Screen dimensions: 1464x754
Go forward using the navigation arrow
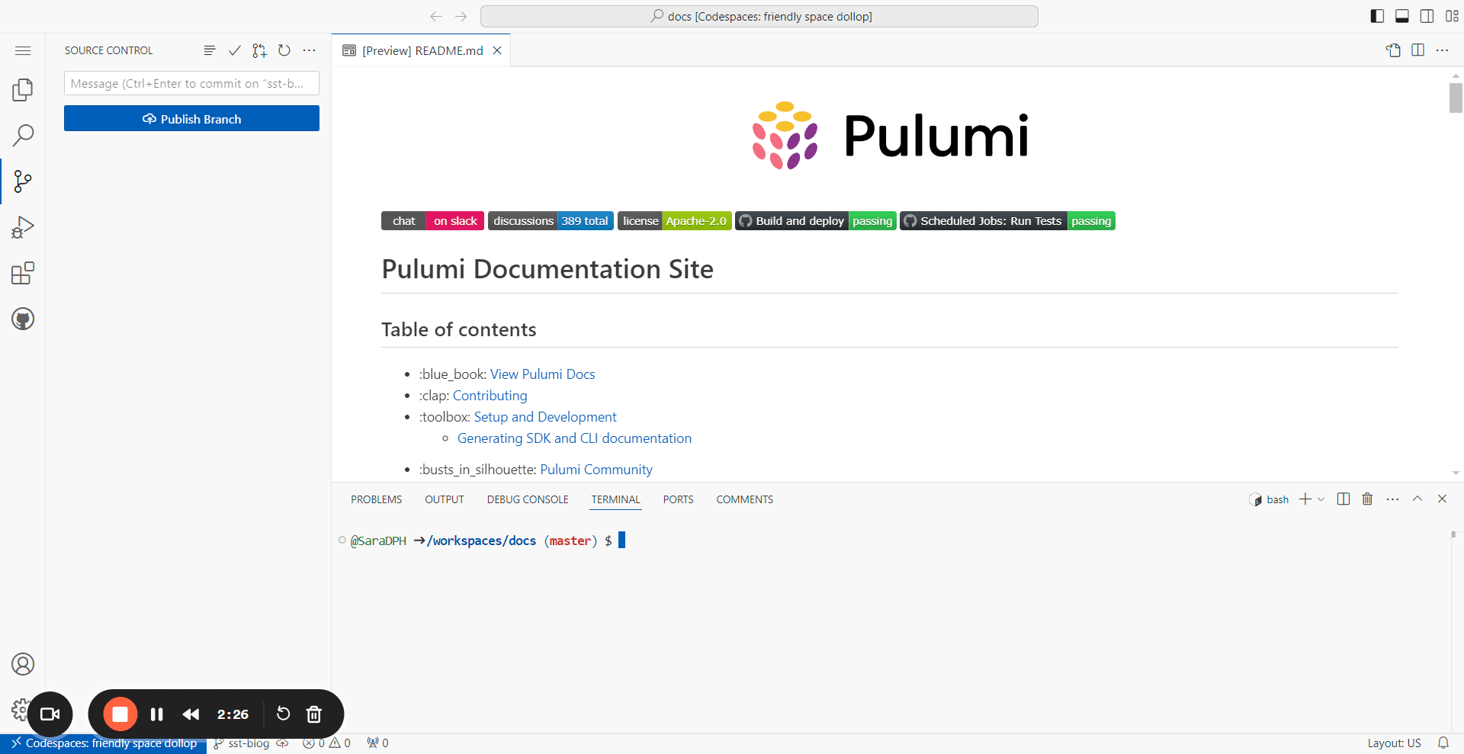coord(461,16)
